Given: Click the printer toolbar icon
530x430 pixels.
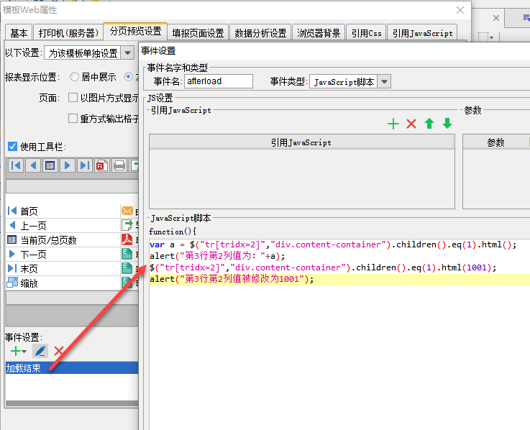Looking at the screenshot, I should point(119,165).
